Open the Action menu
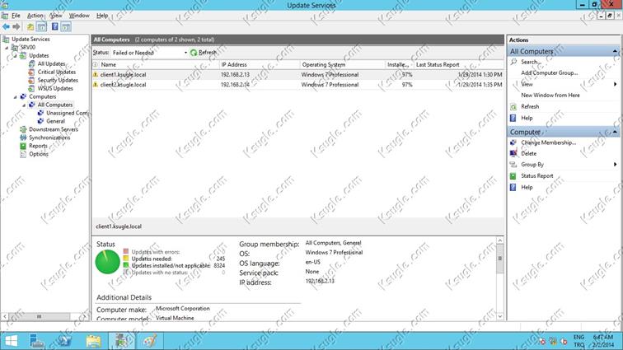623x350 pixels. coord(35,16)
